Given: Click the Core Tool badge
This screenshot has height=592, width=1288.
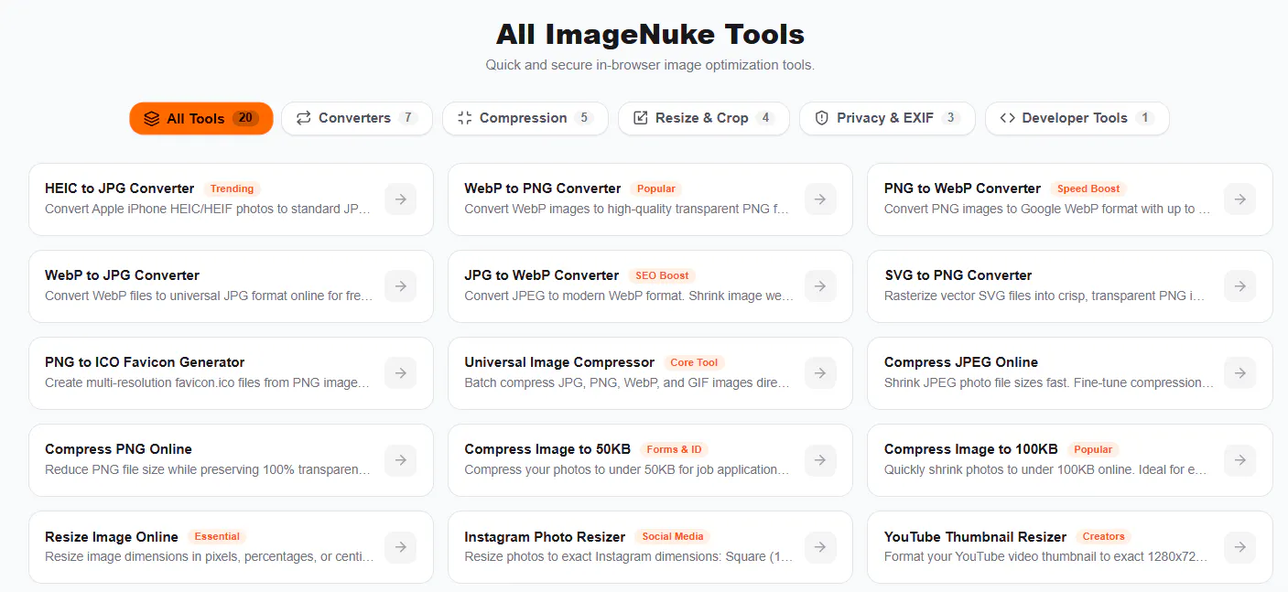Looking at the screenshot, I should [x=694, y=362].
